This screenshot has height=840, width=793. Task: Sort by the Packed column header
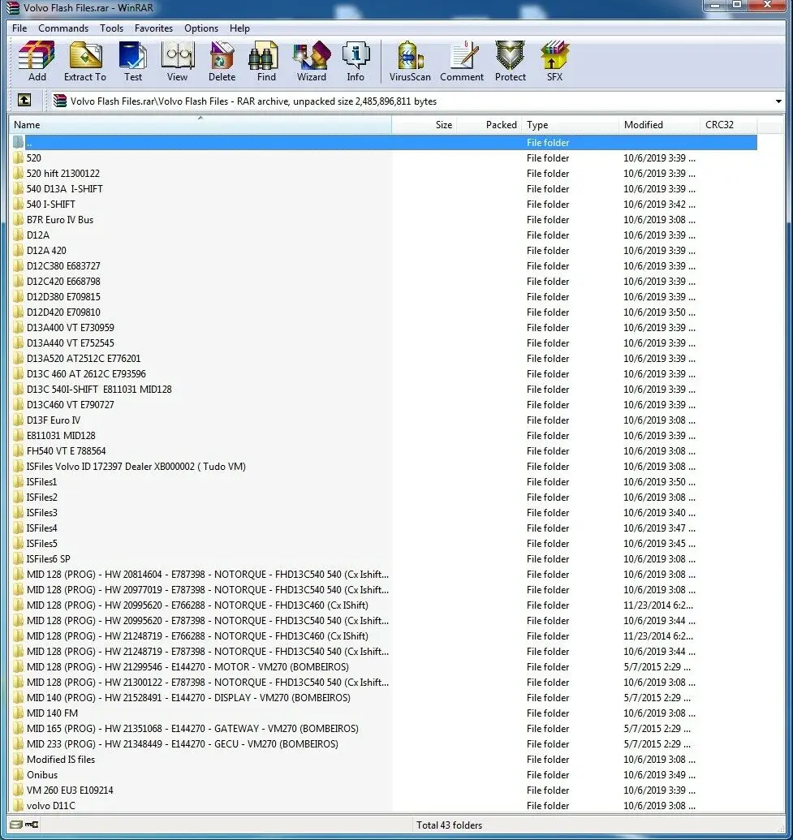pos(489,125)
